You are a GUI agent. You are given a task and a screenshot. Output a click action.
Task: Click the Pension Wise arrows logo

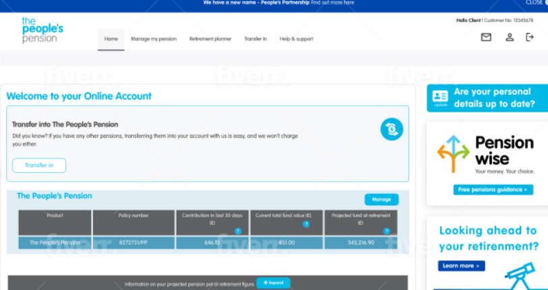tap(453, 153)
